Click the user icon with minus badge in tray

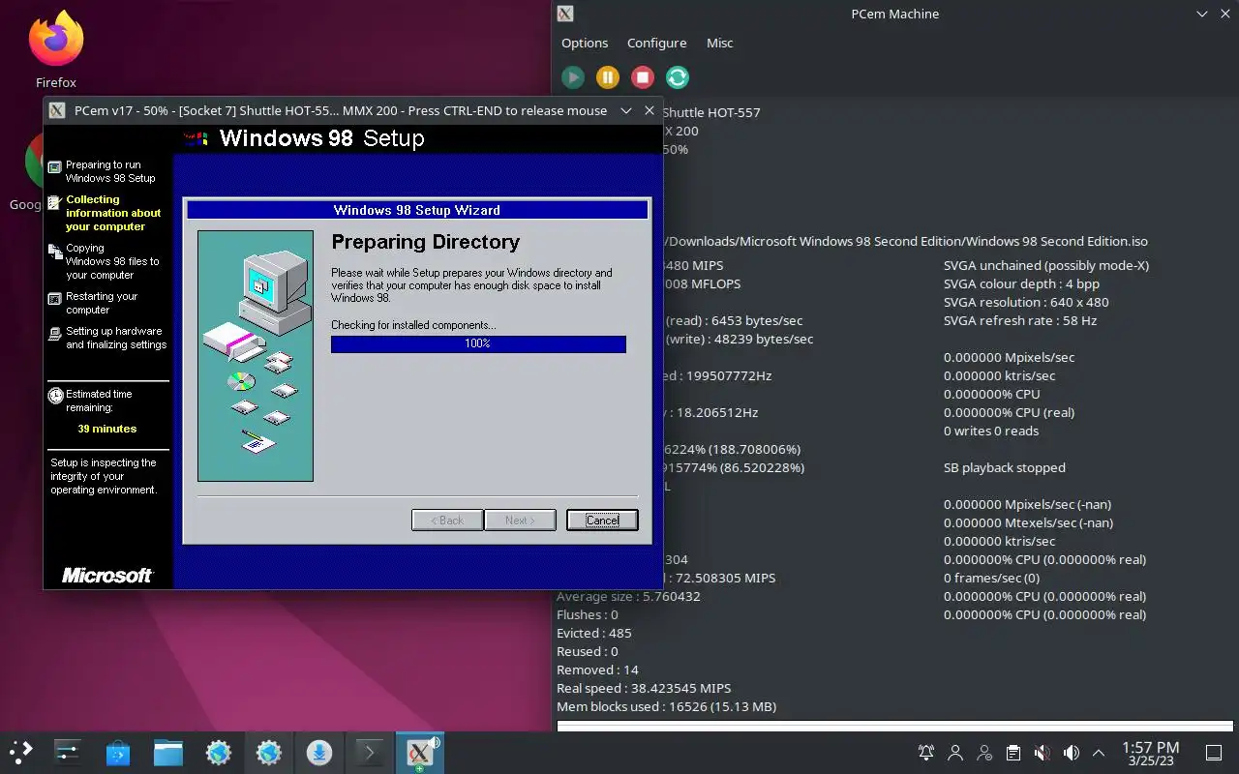pyautogui.click(x=984, y=753)
